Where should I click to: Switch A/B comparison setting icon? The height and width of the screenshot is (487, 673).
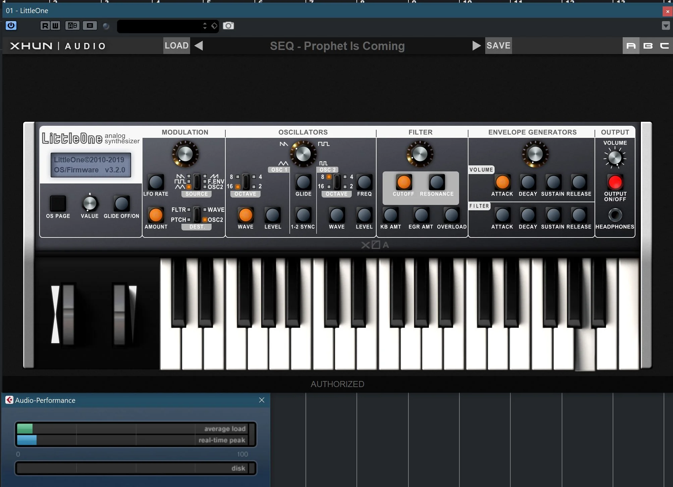click(72, 25)
